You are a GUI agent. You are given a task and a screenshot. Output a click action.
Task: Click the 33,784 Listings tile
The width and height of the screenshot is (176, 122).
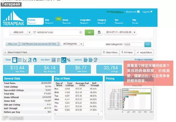109,69
